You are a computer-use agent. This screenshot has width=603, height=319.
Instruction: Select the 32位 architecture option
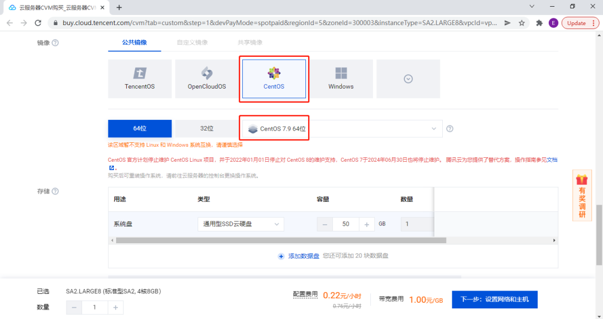point(207,128)
